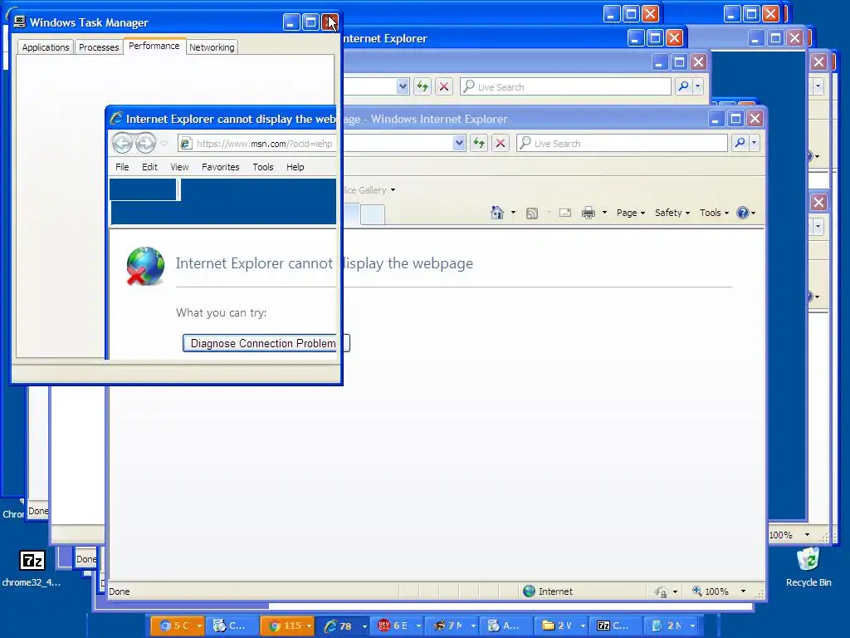Click the Forward arrow button beside the msn.com address
850x638 pixels.
[x=145, y=143]
